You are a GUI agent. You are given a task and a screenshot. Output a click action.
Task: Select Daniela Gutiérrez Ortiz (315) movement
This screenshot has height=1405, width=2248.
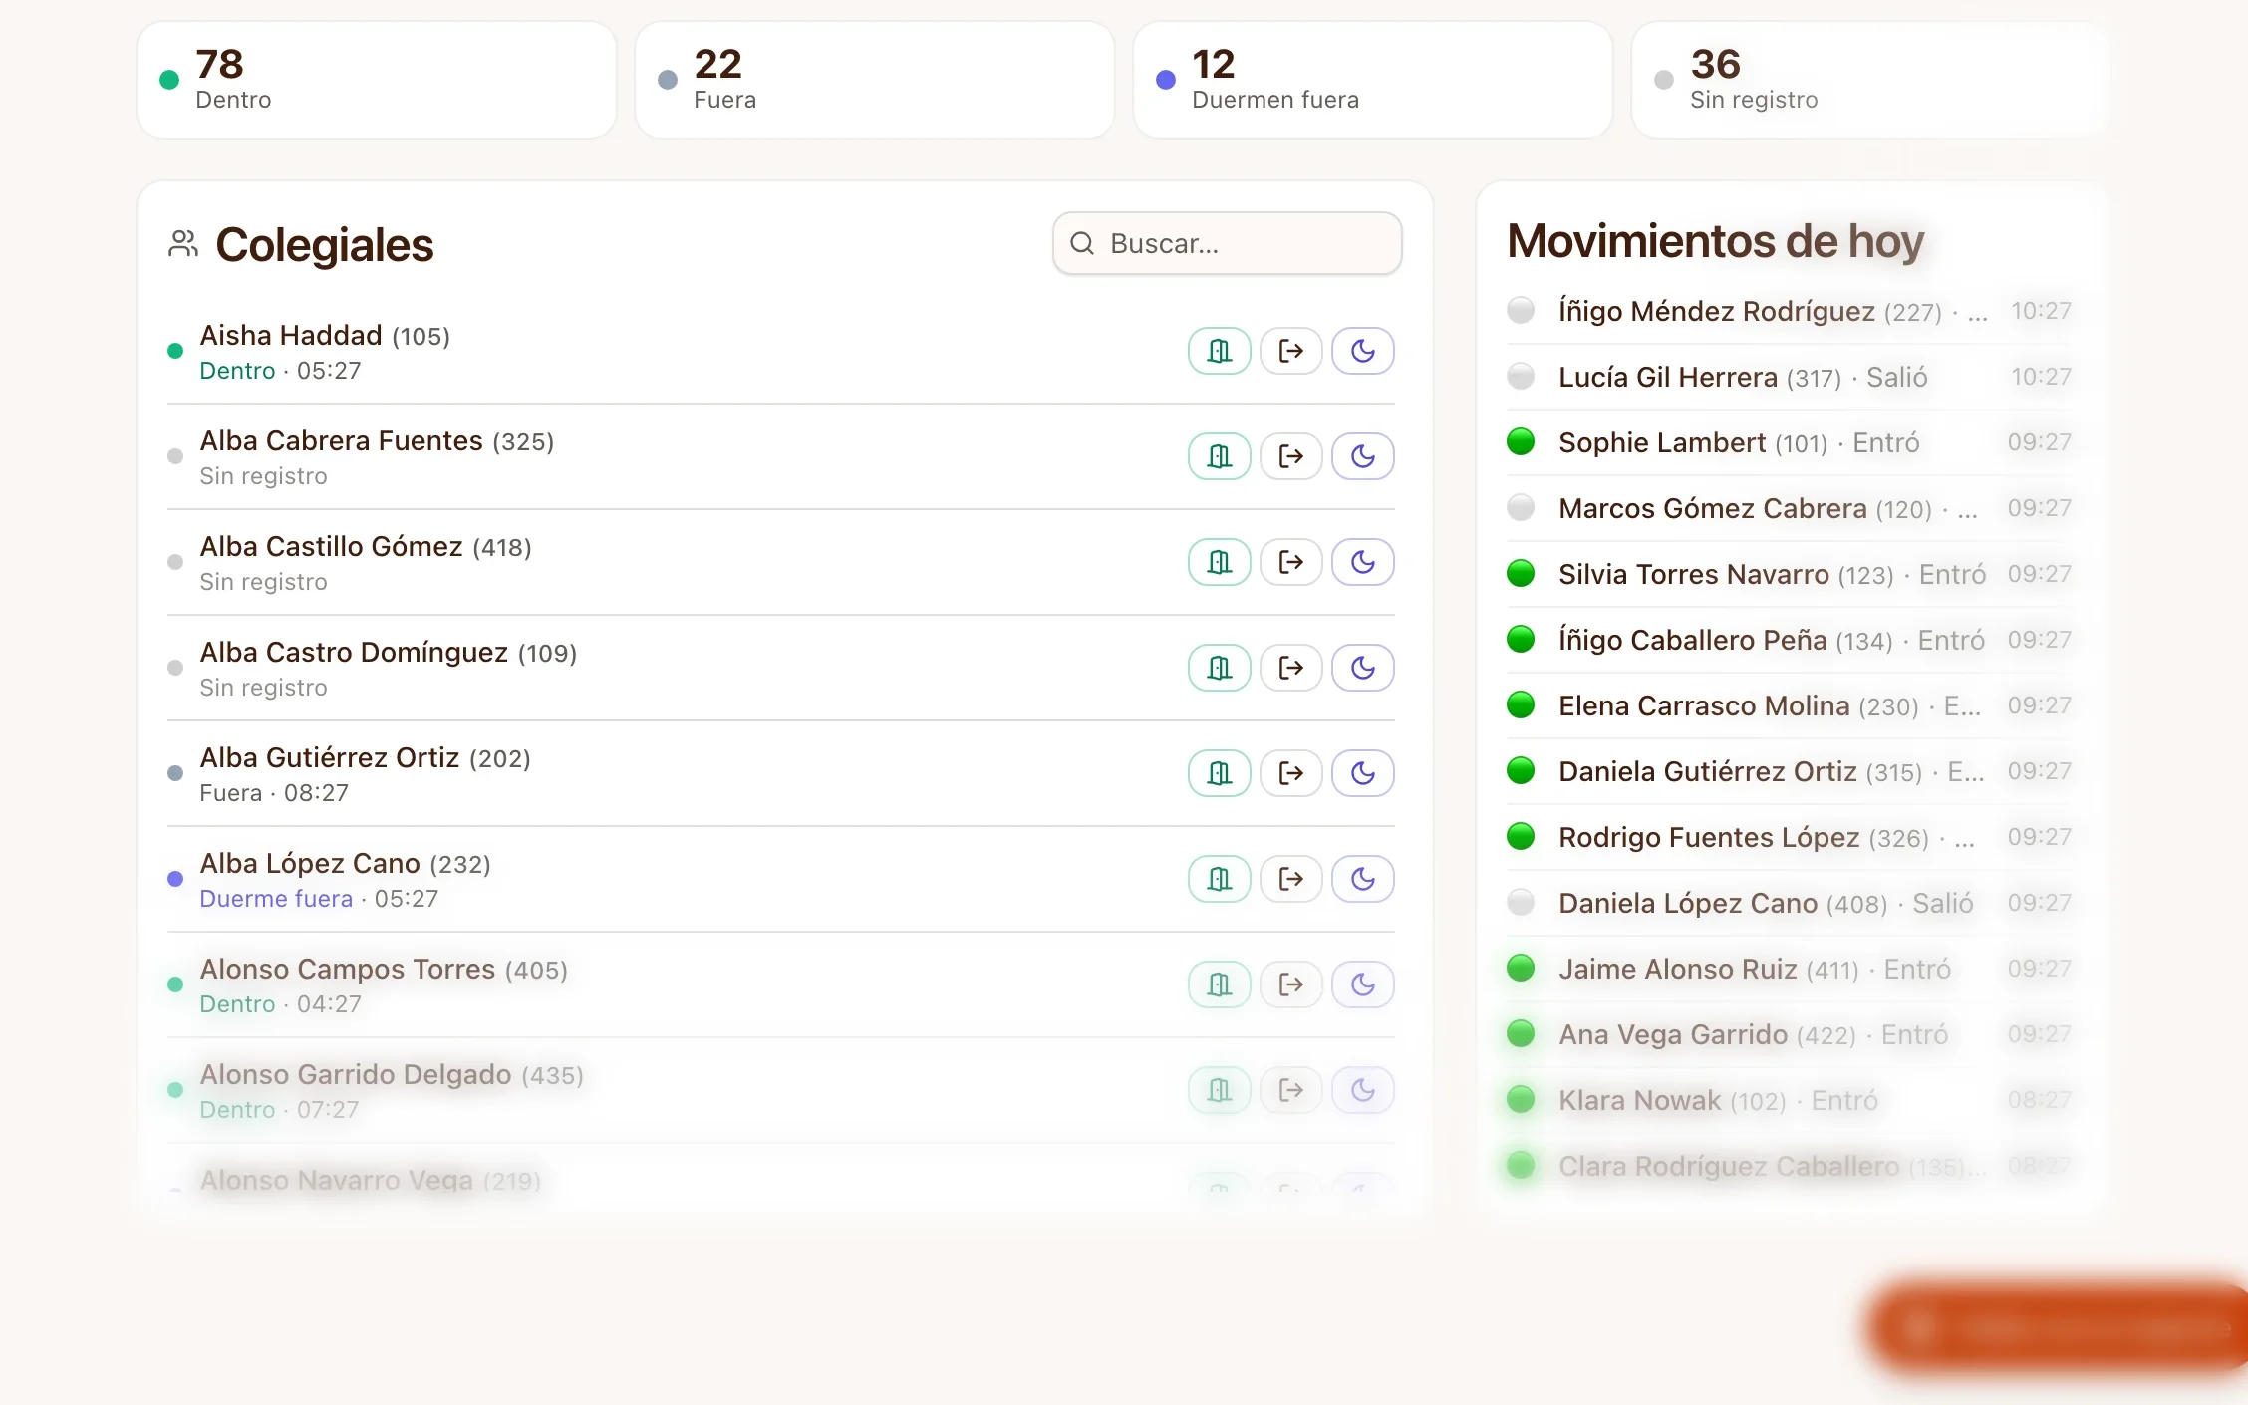[x=1790, y=771]
